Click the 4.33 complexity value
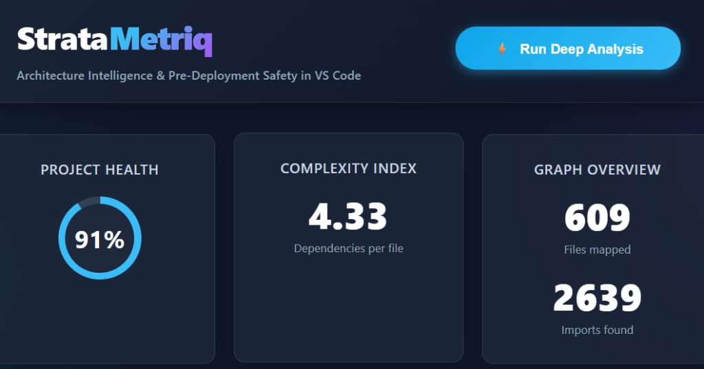This screenshot has height=369, width=704. coord(348,216)
